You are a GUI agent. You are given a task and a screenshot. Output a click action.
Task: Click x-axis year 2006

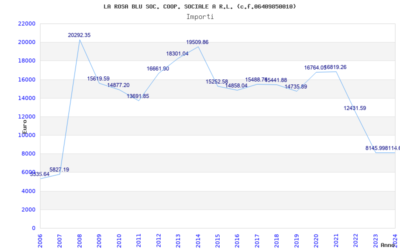point(40,240)
